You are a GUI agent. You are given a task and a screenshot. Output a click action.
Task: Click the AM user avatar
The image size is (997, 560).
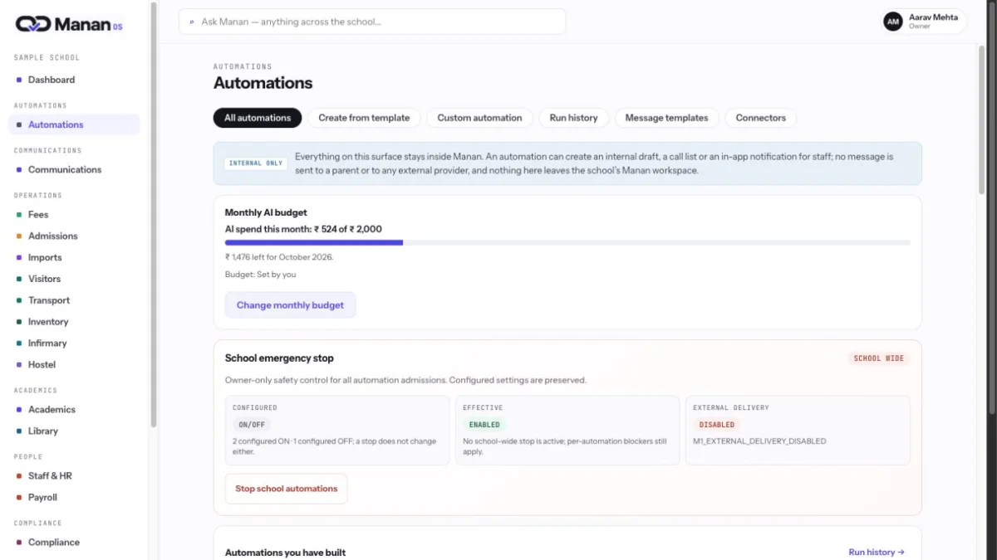coord(893,22)
